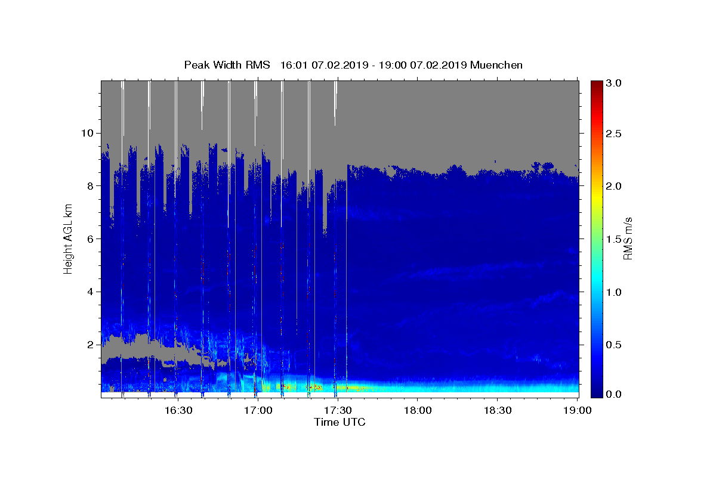Click the 'Time UTC' axis label

tap(340, 422)
